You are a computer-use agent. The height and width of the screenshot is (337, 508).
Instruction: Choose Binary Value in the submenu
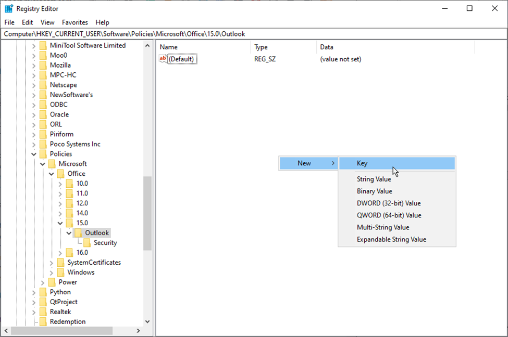click(397, 191)
